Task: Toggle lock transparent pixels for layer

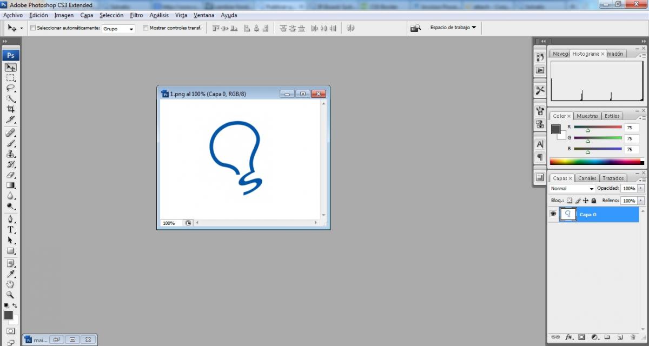Action: tap(569, 201)
